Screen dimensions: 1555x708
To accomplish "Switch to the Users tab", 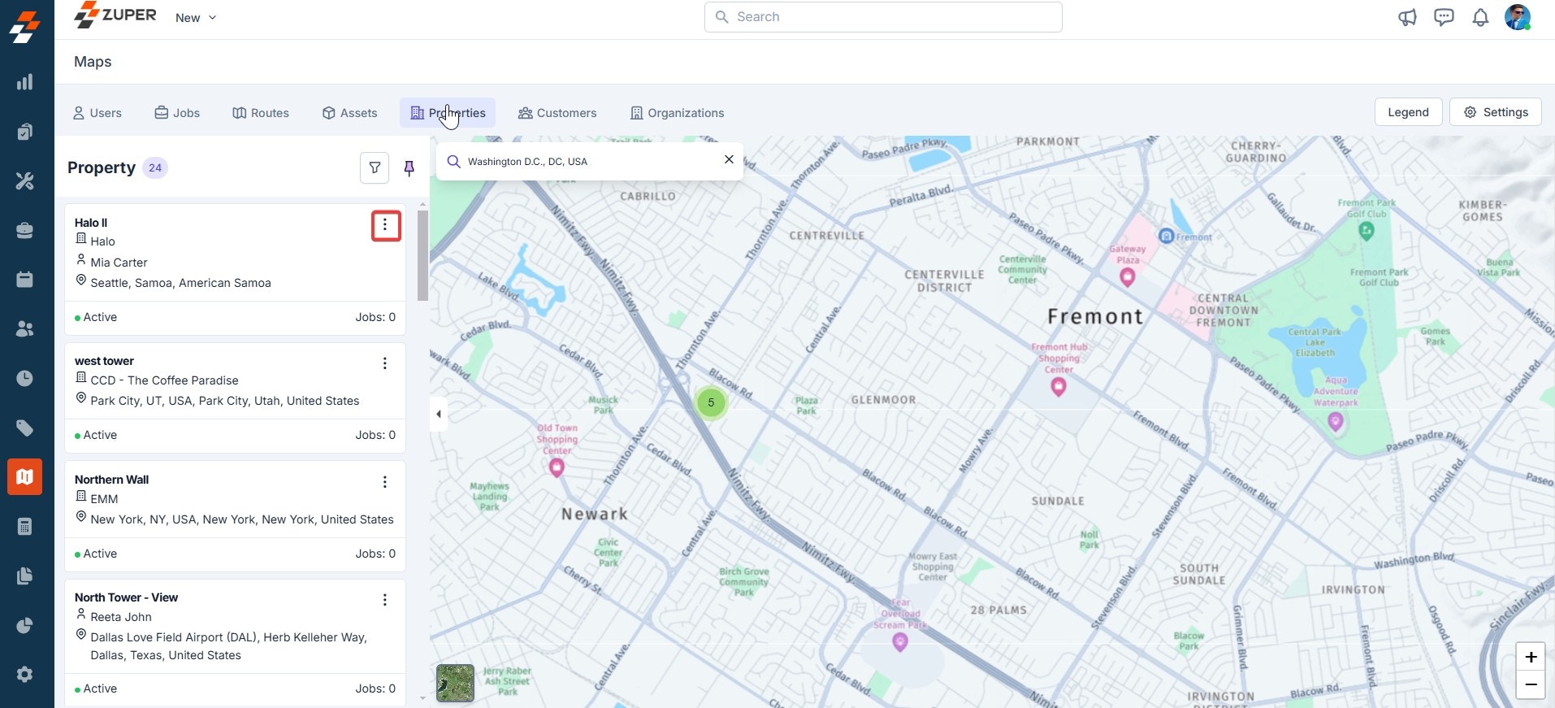I will (97, 113).
